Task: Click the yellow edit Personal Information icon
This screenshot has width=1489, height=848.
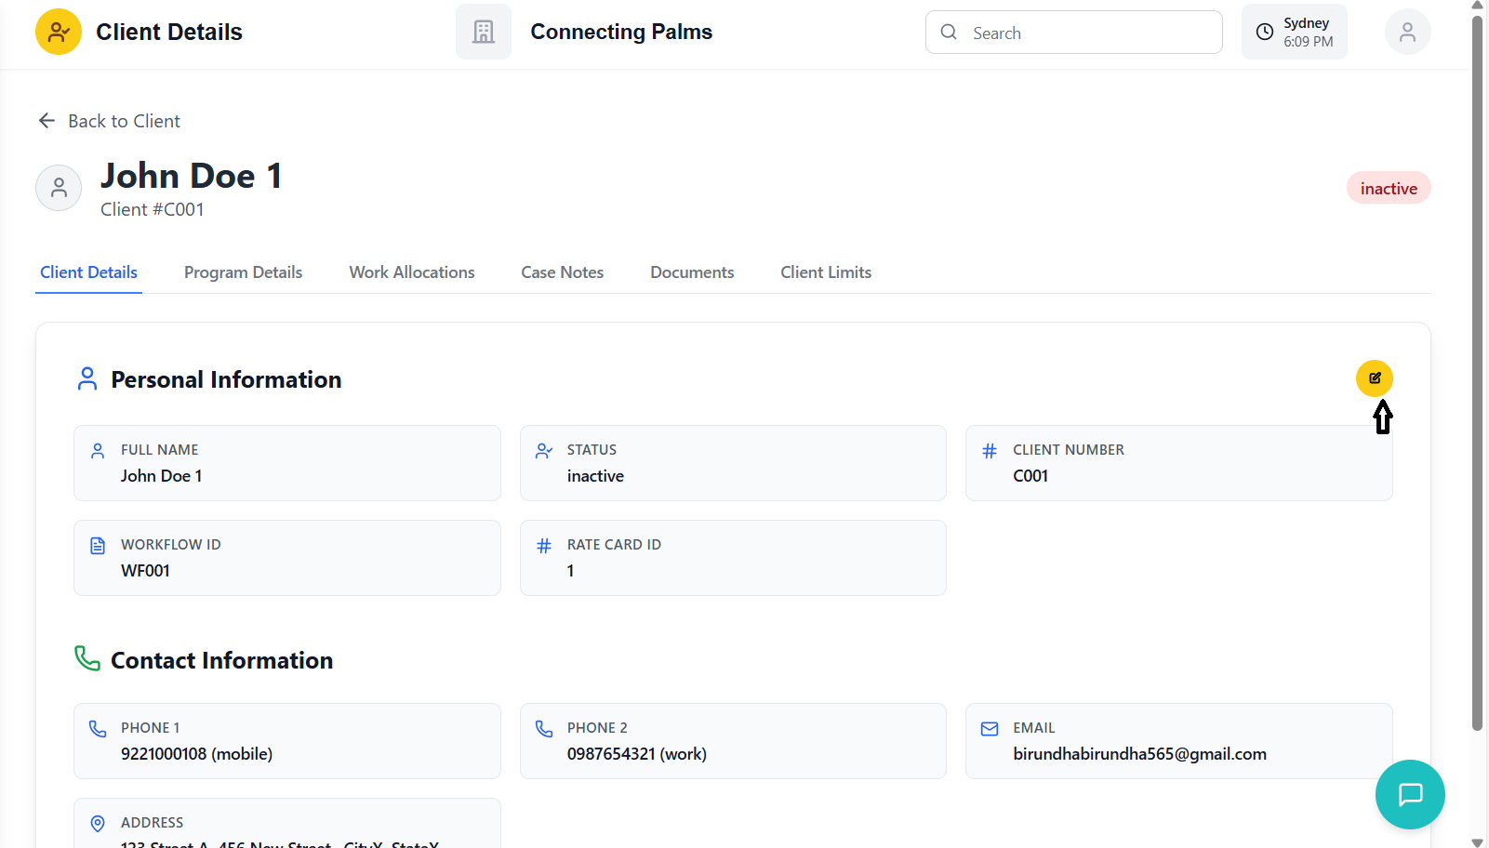Action: pyautogui.click(x=1374, y=378)
